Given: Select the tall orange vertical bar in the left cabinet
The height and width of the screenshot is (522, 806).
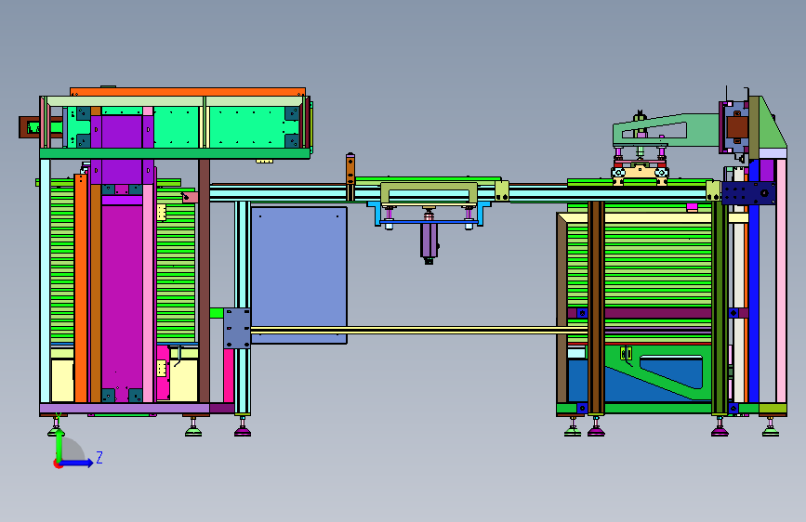Looking at the screenshot, I should click(81, 288).
